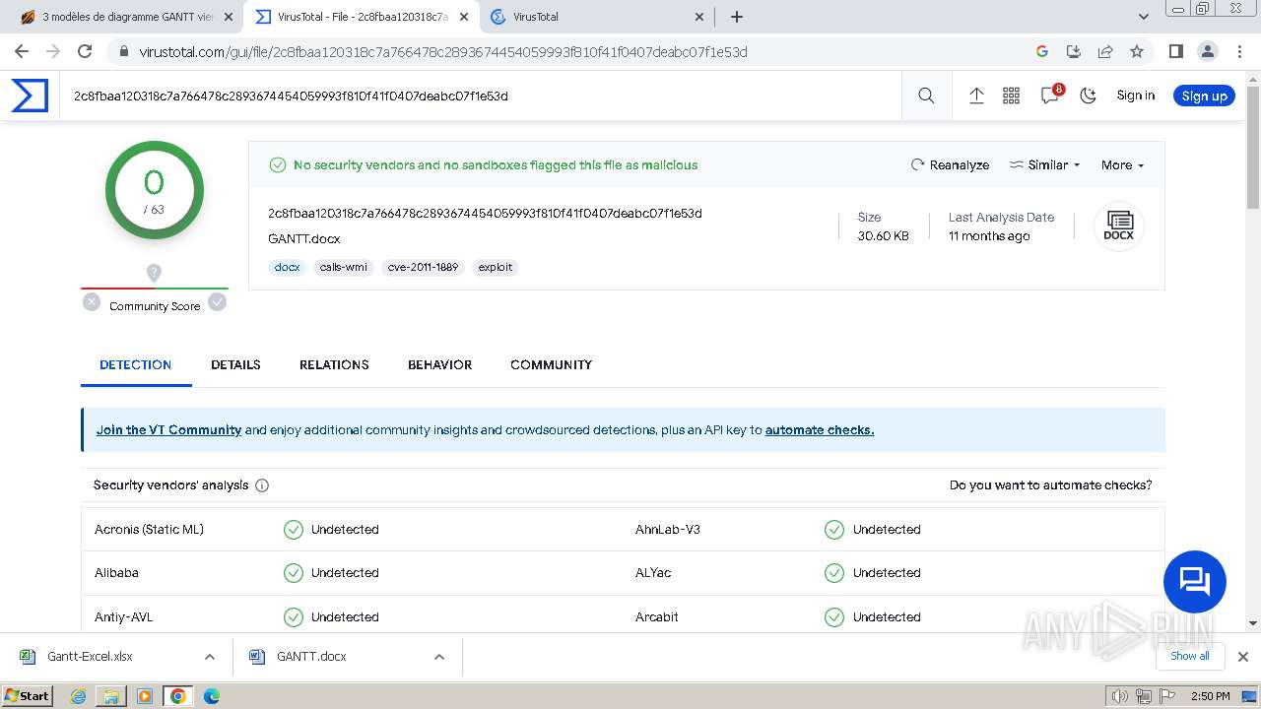Click the blue Sign up button
Image resolution: width=1261 pixels, height=709 pixels.
click(1204, 96)
